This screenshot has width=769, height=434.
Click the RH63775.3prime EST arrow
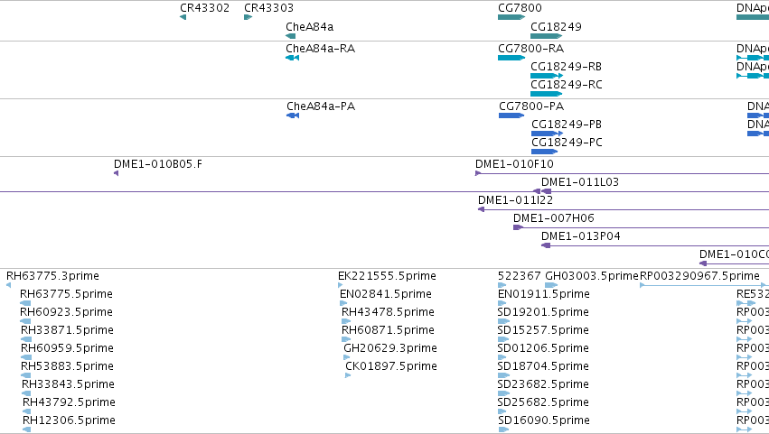point(8,286)
